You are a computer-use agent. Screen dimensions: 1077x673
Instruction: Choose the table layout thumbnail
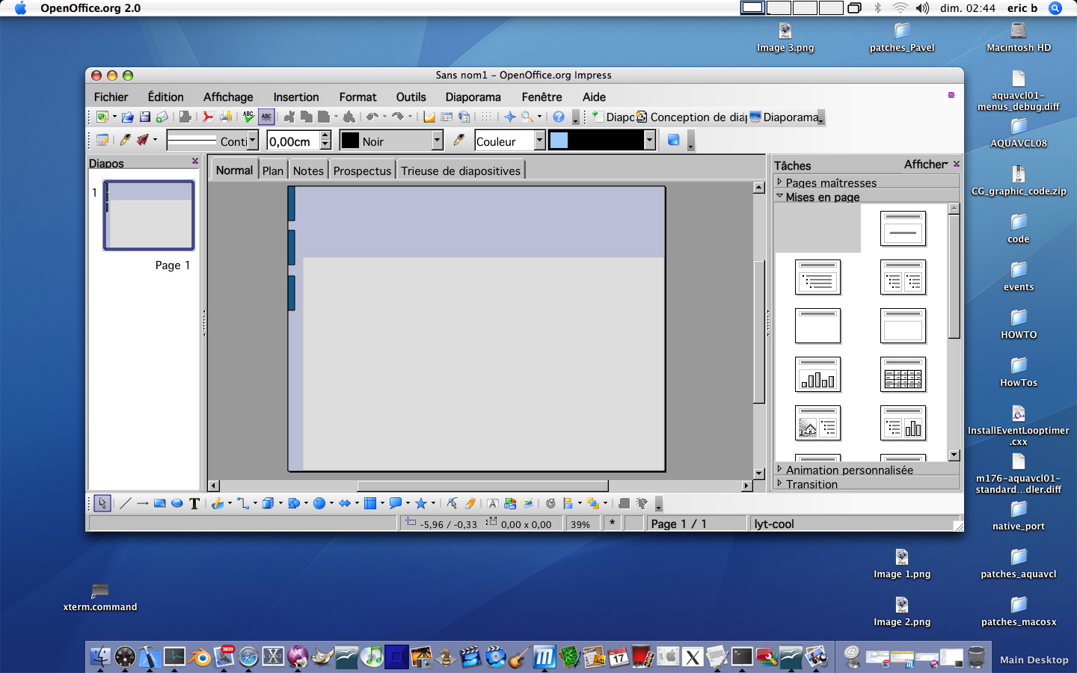coord(903,374)
